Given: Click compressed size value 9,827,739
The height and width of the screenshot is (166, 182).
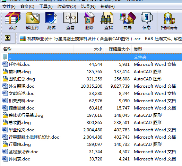Looking at the screenshot, I should tap(120, 86).
